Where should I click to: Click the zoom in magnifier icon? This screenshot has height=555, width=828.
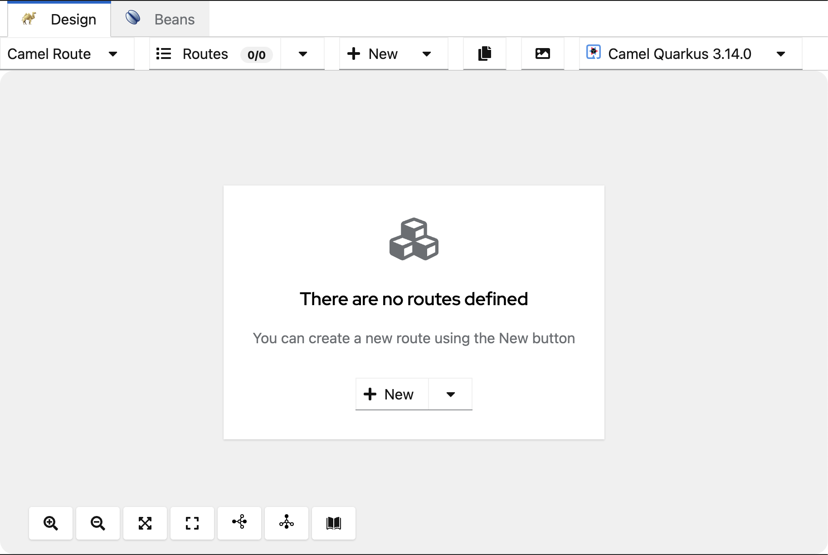click(51, 523)
